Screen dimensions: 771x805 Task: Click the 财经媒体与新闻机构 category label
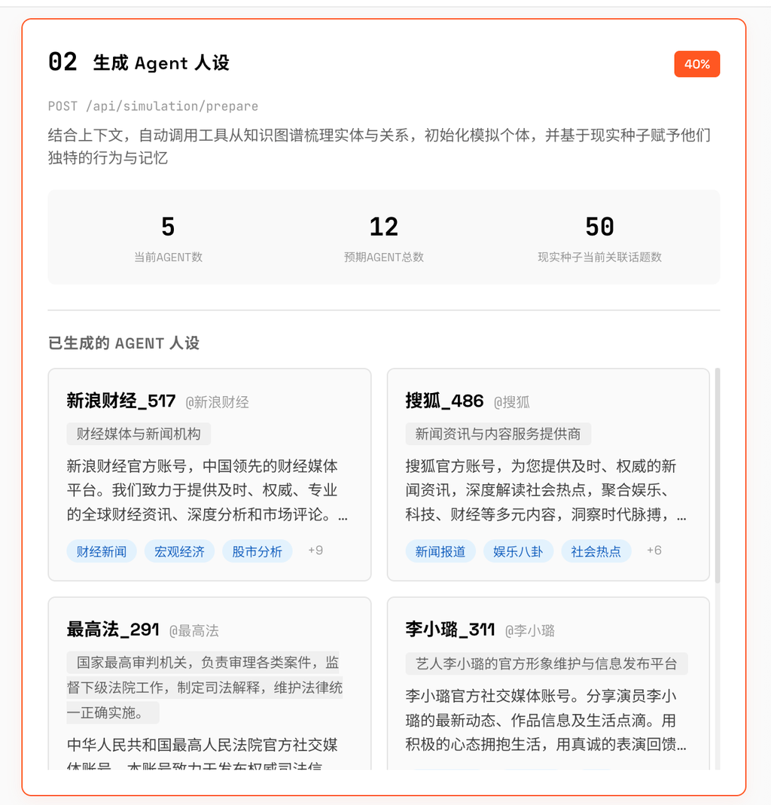tap(139, 434)
